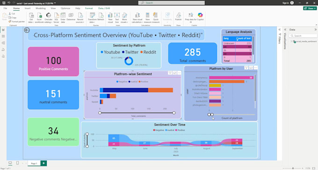Screen dimensions: 318x170
Task: Click the Data pane Search field
Action: tap(303, 36)
